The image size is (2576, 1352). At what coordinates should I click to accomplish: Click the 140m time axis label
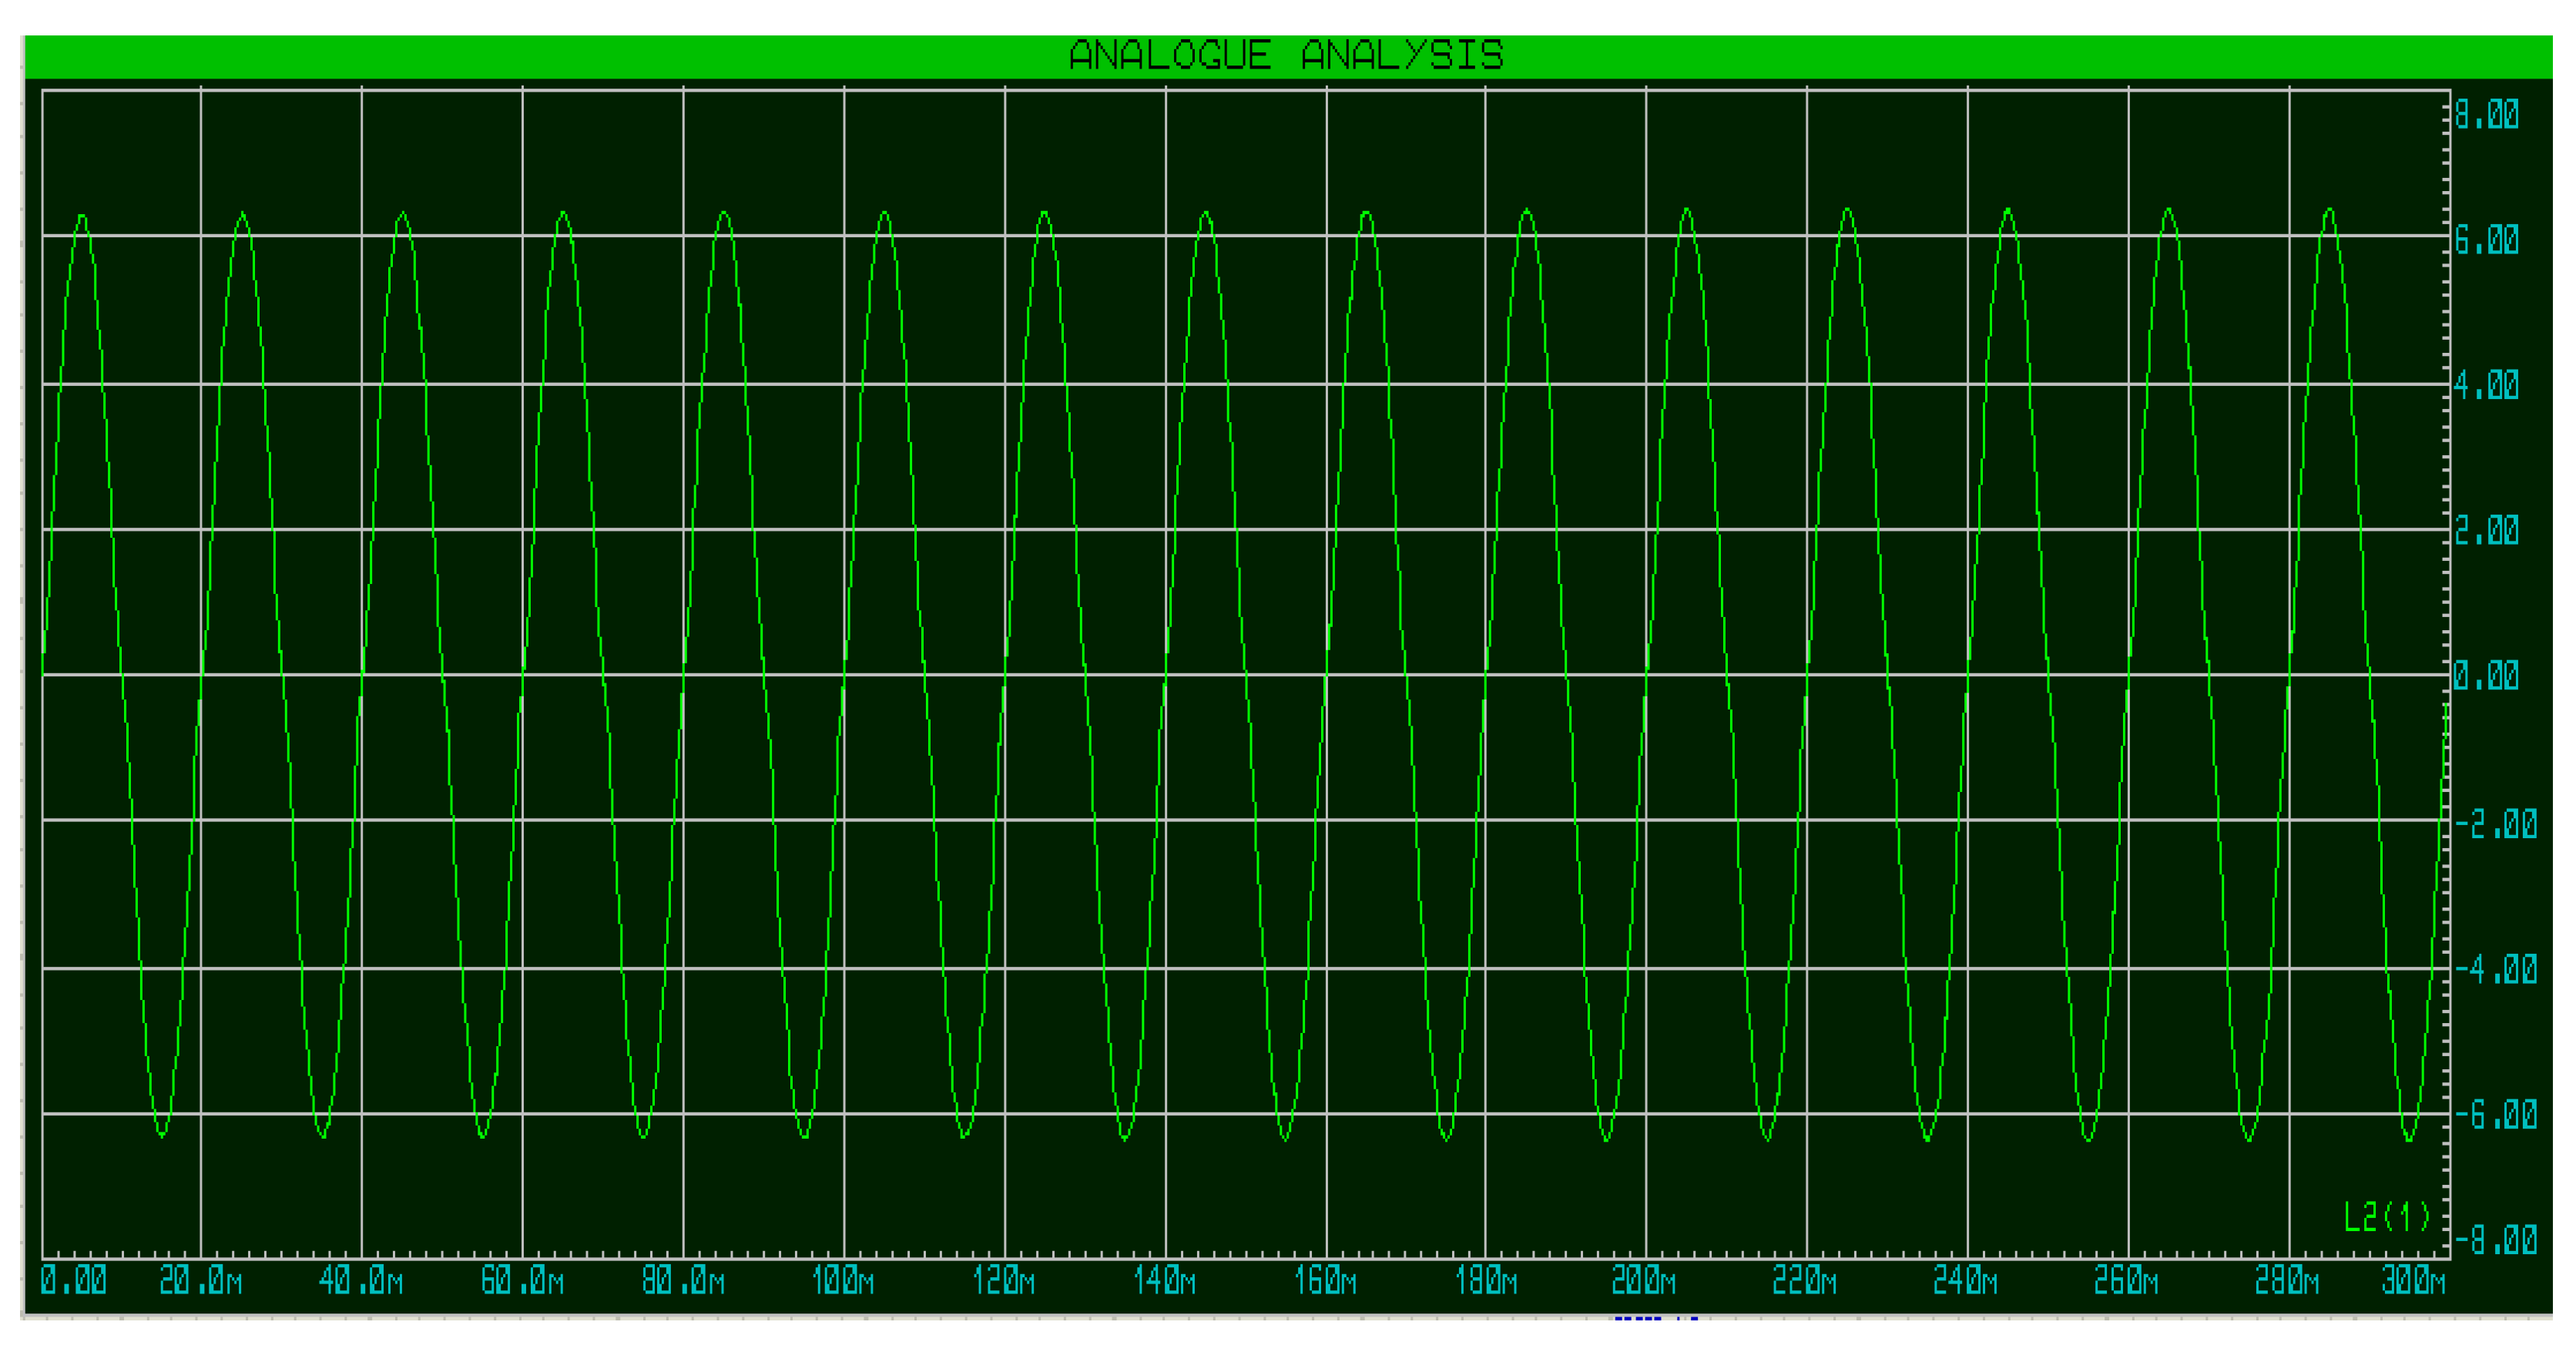1164,1281
